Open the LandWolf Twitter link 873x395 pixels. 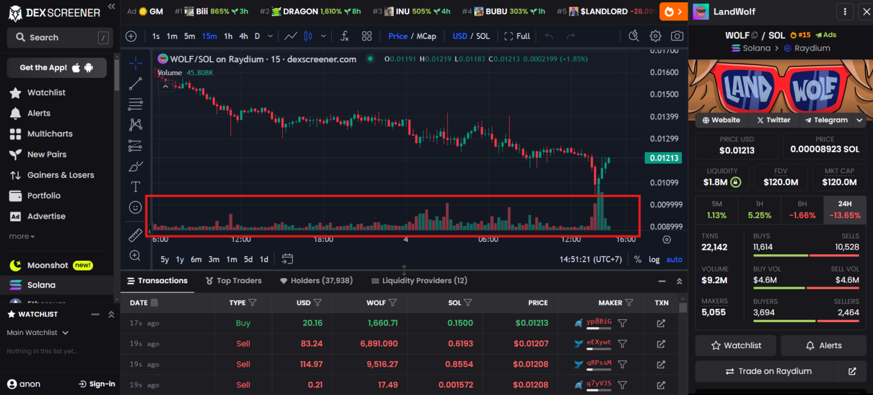click(773, 120)
